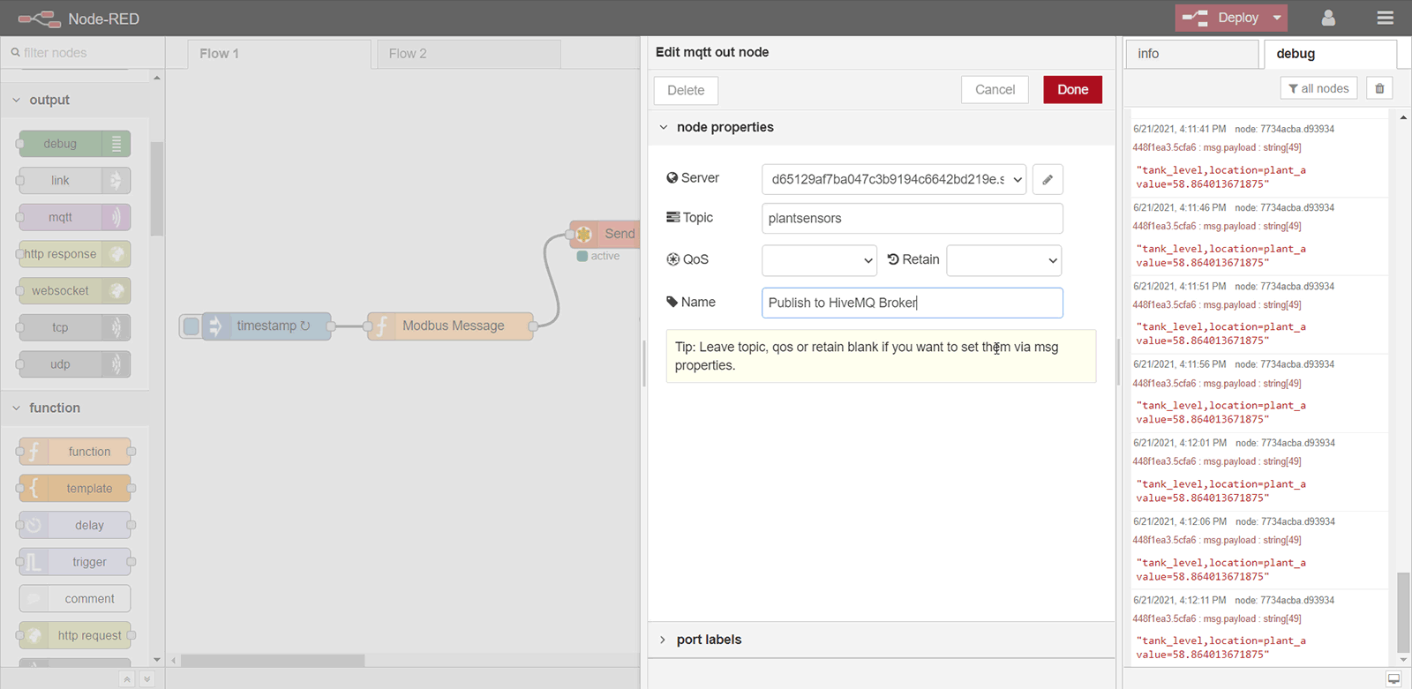This screenshot has height=689, width=1412.
Task: Switch to the Flow 2 tab
Action: coord(469,54)
